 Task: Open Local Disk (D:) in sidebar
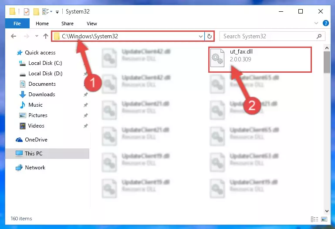click(x=45, y=74)
